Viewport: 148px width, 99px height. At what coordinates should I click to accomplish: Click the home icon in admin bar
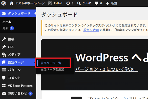click(x=12, y=3)
